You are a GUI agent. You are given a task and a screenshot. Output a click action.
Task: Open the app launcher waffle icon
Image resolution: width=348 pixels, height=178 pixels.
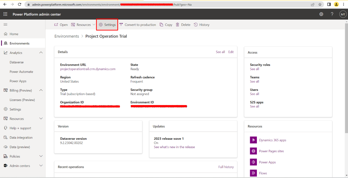pyautogui.click(x=5, y=14)
